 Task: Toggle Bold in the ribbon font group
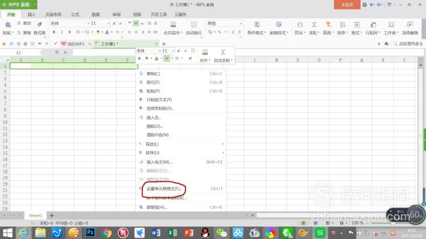pos(54,32)
